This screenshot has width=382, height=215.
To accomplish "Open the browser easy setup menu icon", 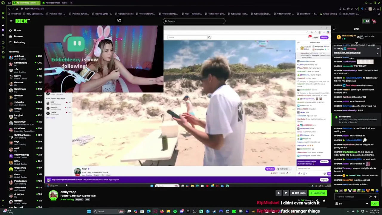I will coord(379,9).
